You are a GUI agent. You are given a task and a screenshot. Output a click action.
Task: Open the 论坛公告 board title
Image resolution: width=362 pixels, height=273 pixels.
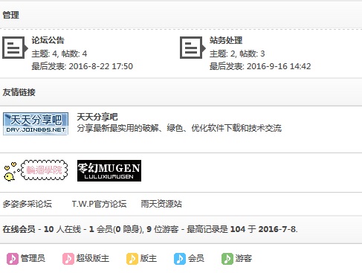[x=48, y=40]
